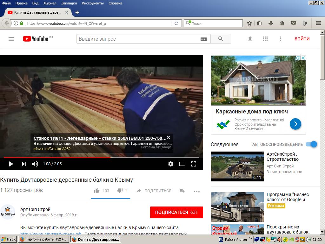Expand the Рабочий стол toolbar chevron
Viewport: 325px width, 244px height.
point(251,238)
